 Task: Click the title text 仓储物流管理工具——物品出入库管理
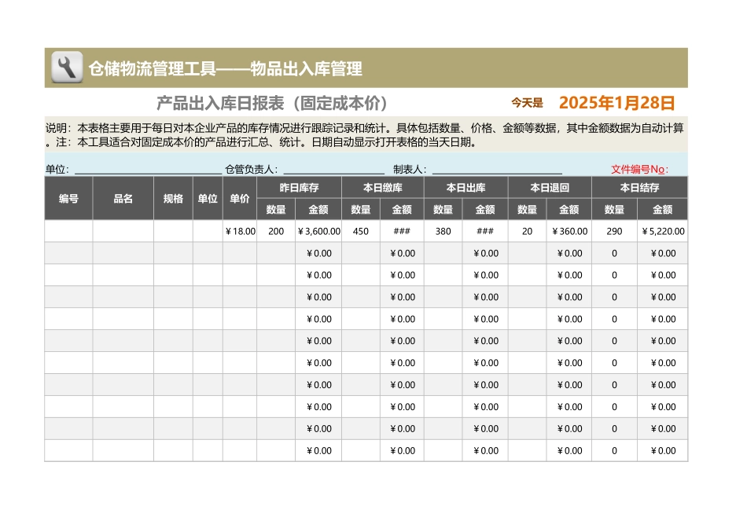[x=228, y=67]
